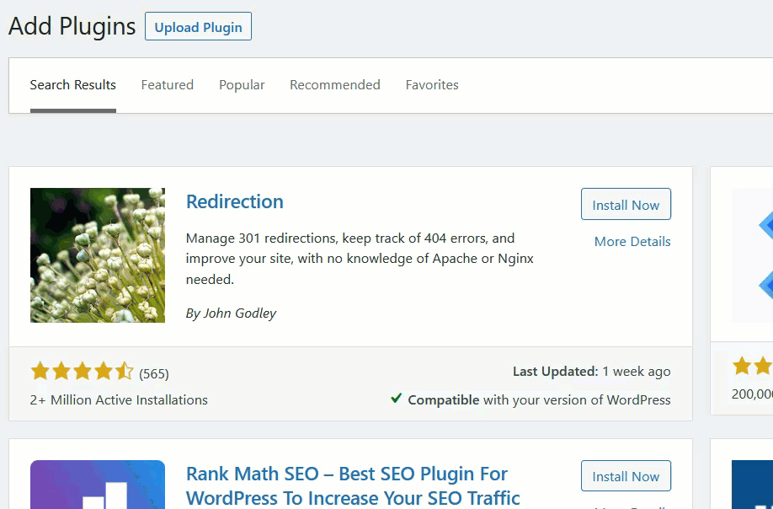The image size is (773, 509).
Task: Click the Redirection plugin description text
Action: [360, 259]
